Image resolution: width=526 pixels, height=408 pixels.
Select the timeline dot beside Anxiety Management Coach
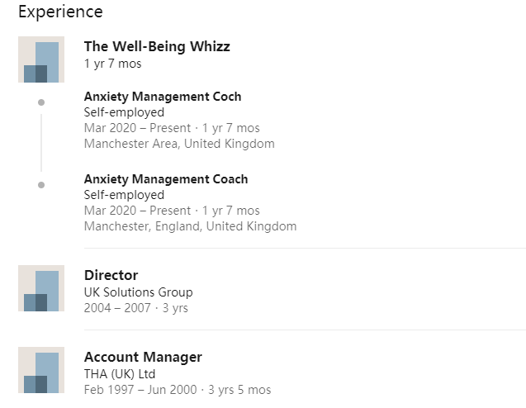[x=41, y=185]
